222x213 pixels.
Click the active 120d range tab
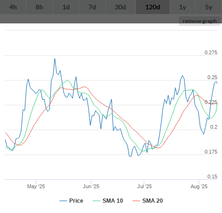pos(153,7)
